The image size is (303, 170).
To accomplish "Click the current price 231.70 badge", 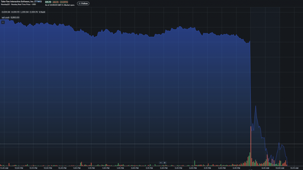I will pos(48,2).
